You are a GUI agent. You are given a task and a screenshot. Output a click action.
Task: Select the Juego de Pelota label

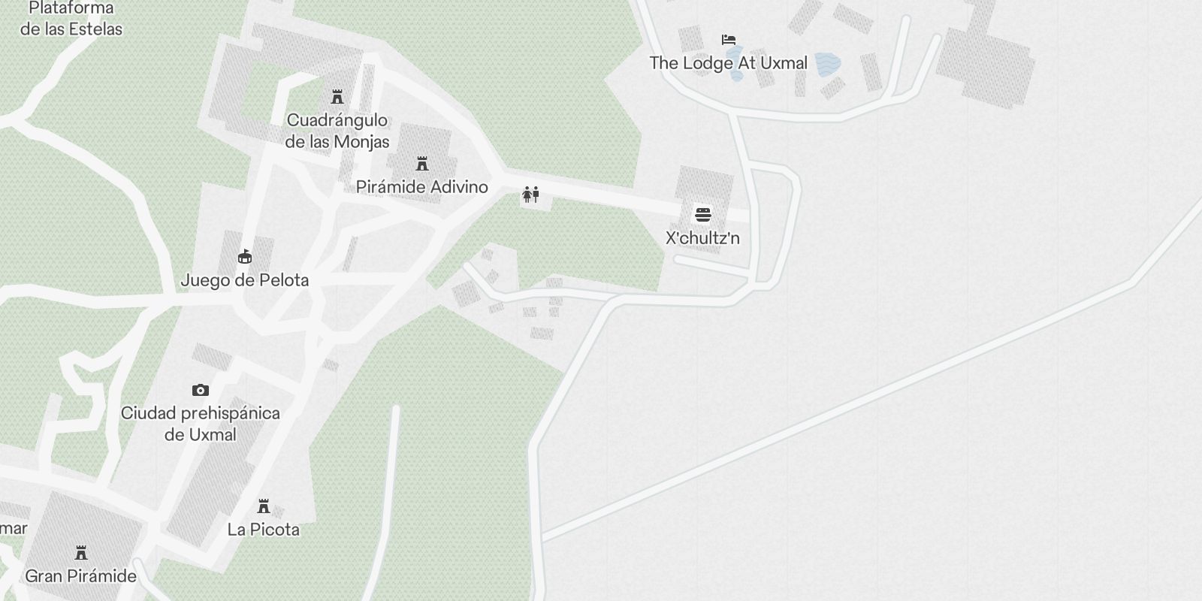coord(245,280)
